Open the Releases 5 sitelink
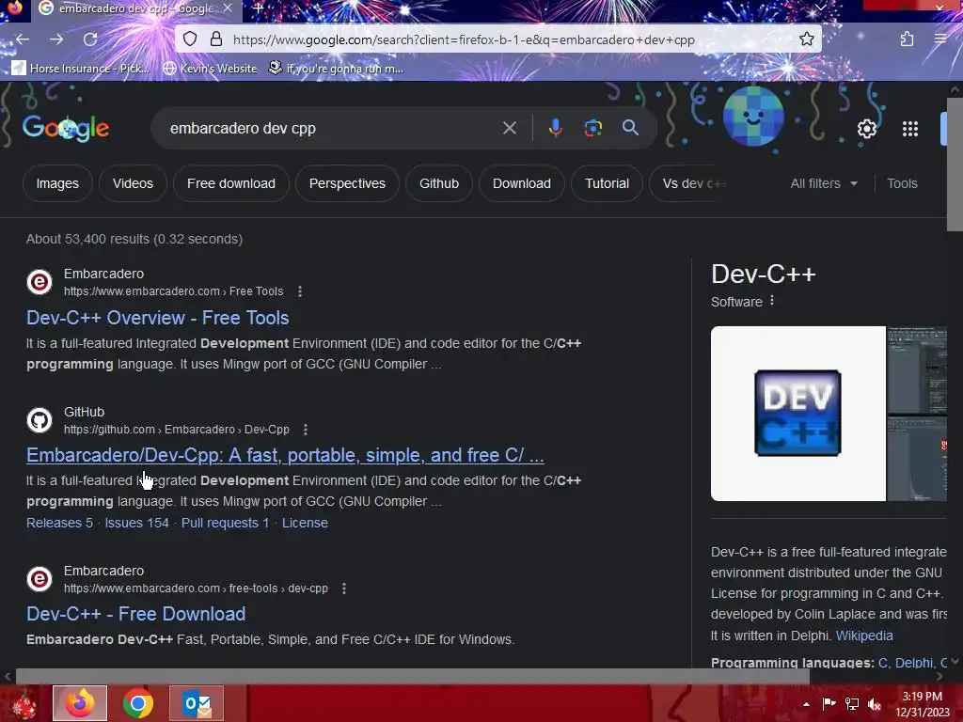The image size is (963, 722). (59, 523)
